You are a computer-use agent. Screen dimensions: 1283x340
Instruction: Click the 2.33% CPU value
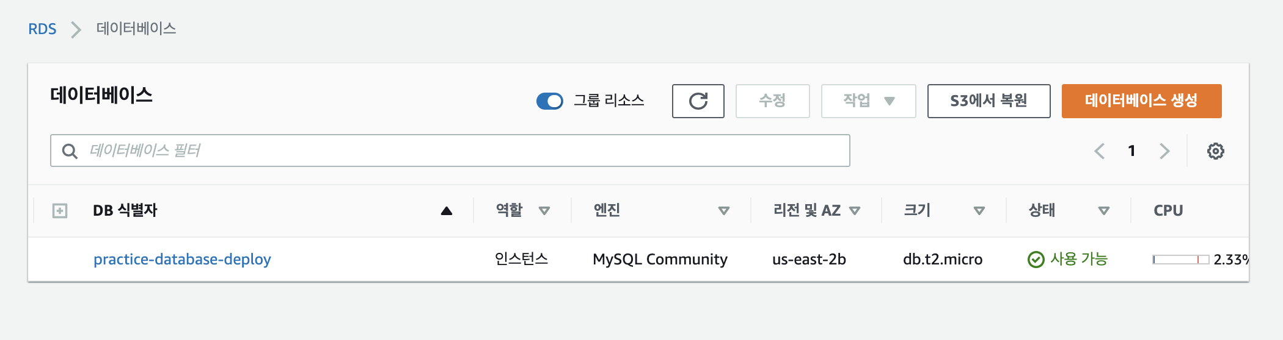[1231, 260]
